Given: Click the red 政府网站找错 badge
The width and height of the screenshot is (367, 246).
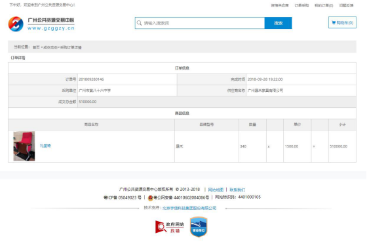Looking at the screenshot, I should 170,227.
